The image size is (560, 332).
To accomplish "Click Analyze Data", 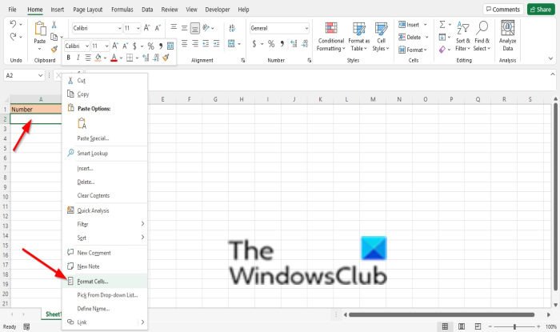I will [x=507, y=36].
